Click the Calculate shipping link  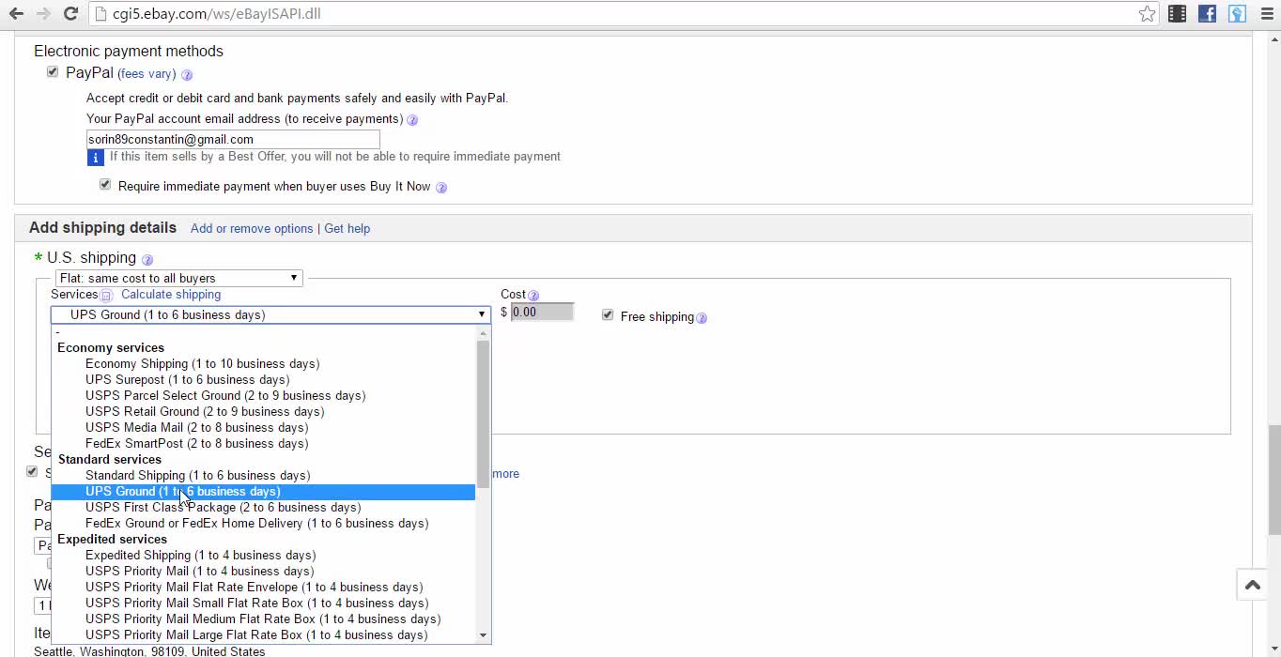171,294
